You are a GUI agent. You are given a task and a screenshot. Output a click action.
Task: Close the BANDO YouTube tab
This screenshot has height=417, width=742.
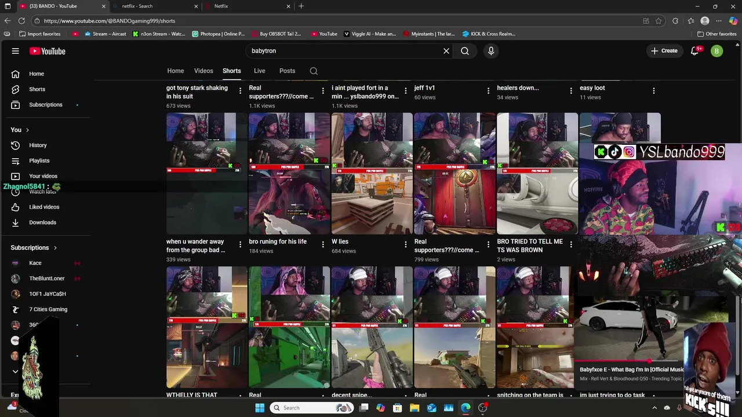[104, 6]
